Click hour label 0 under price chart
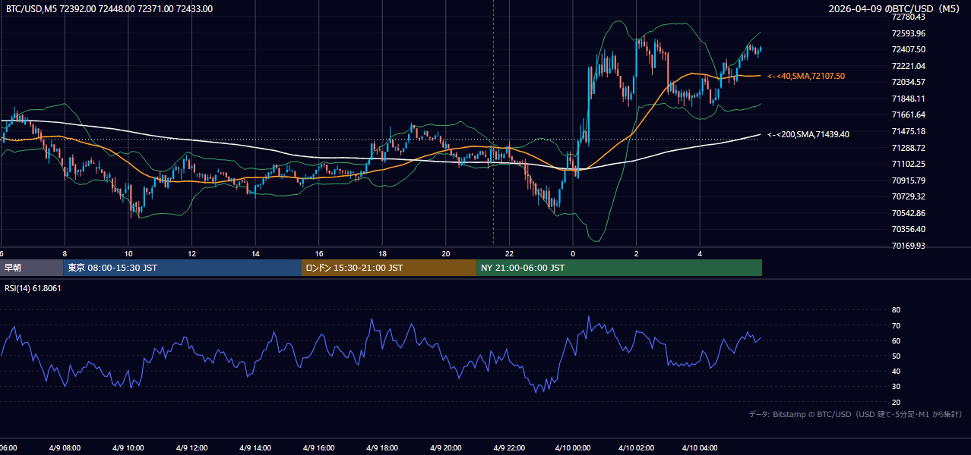Image resolution: width=971 pixels, height=455 pixels. tap(573, 254)
